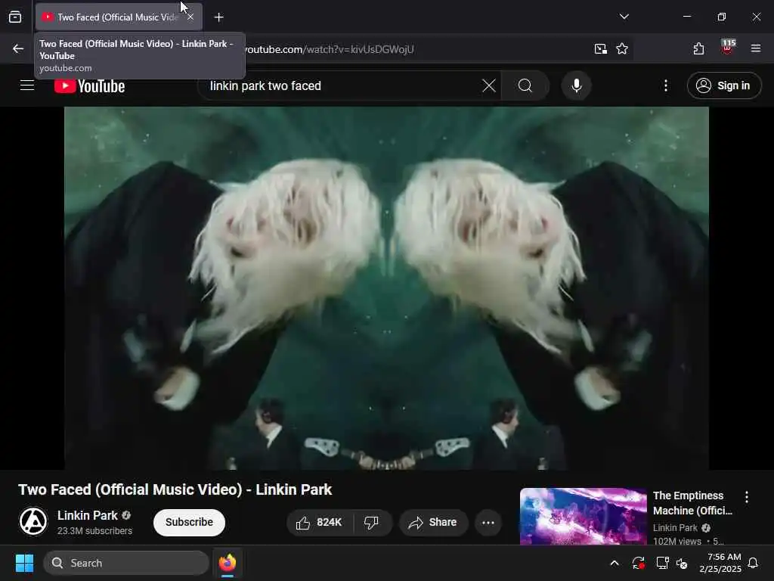Open the sync status tray icon
The height and width of the screenshot is (581, 774).
coord(638,563)
